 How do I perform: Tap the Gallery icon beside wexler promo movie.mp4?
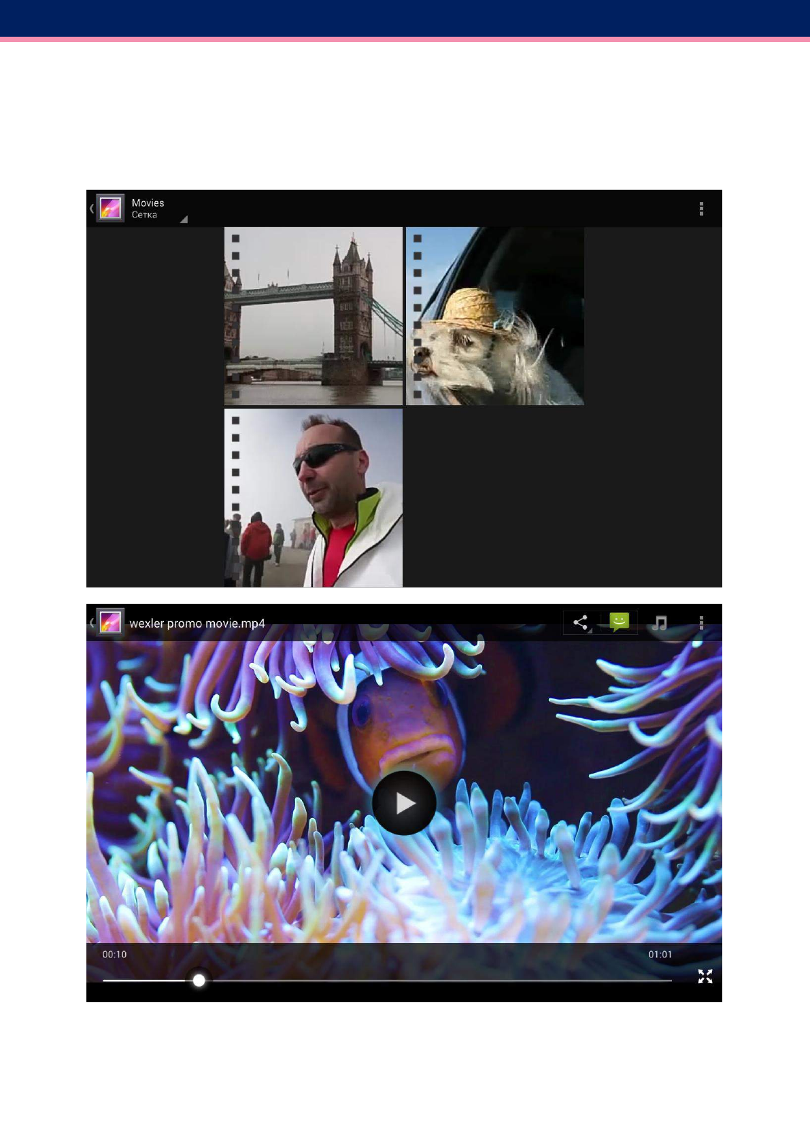click(110, 622)
